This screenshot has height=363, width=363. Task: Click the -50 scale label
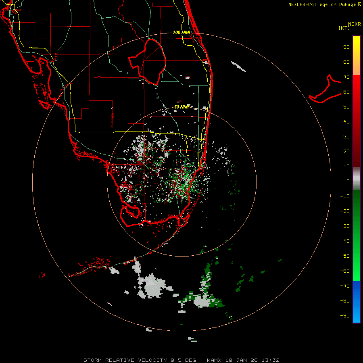point(345,256)
